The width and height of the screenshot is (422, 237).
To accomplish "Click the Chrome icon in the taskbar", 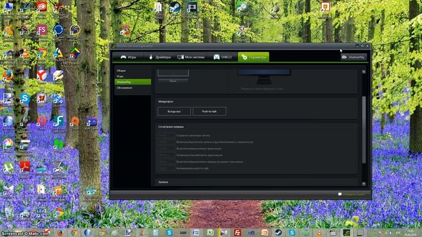I will point(74,232).
